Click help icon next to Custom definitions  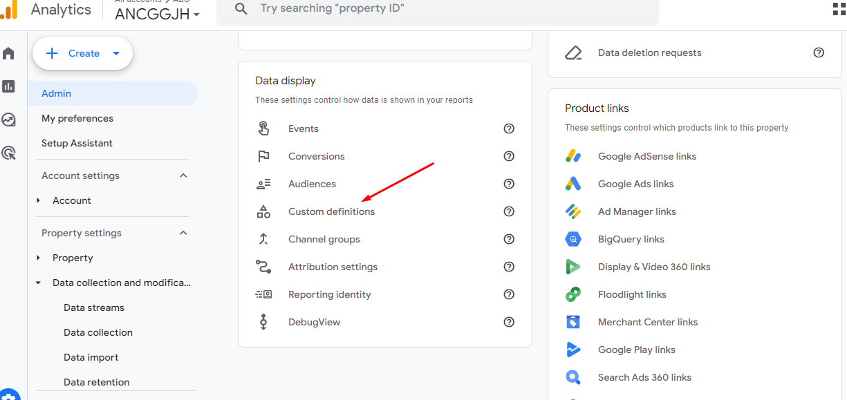pyautogui.click(x=509, y=211)
